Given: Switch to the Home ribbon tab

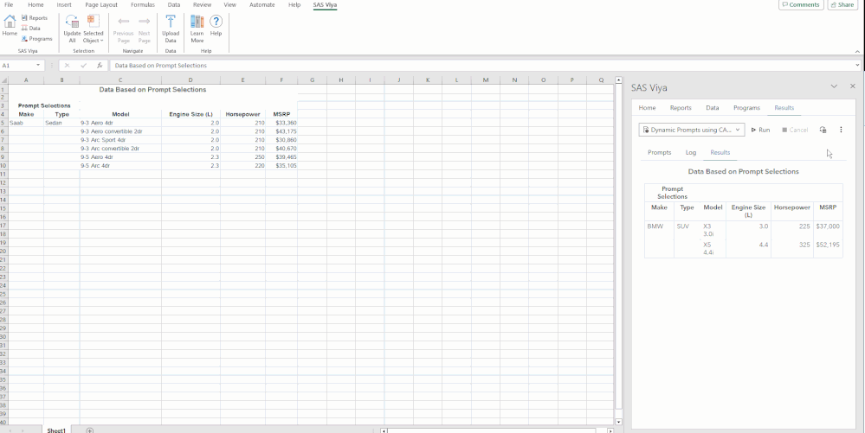Looking at the screenshot, I should [36, 4].
